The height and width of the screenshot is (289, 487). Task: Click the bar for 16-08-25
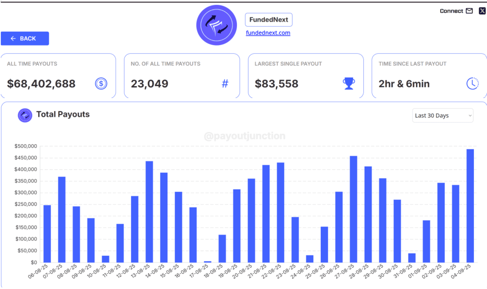193,235
